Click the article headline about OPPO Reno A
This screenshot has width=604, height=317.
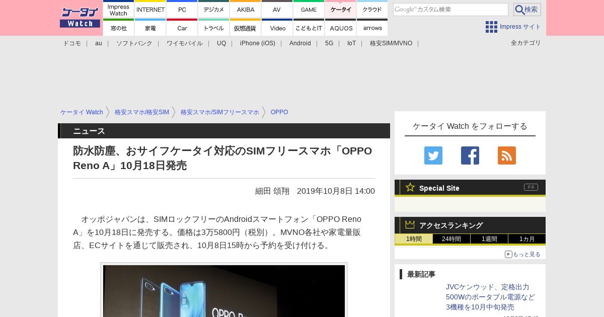pos(222,158)
